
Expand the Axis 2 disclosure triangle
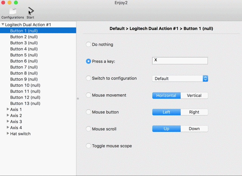click(x=8, y=115)
